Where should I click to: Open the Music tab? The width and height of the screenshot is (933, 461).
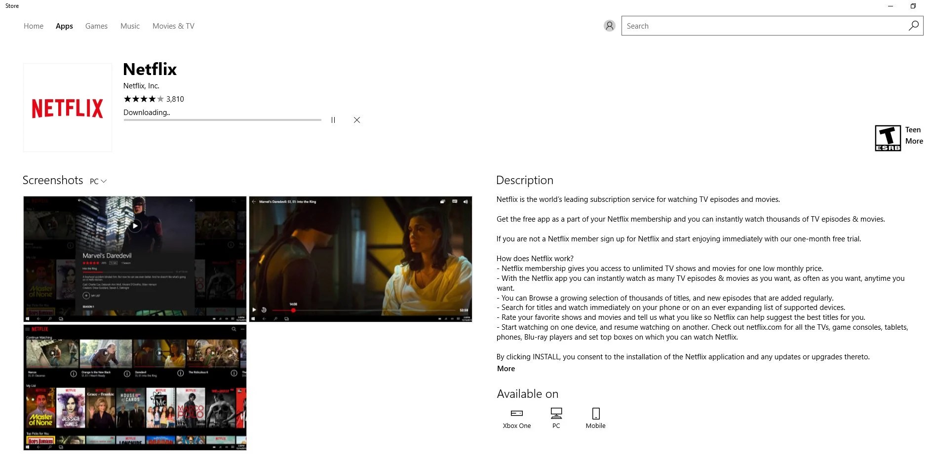(130, 26)
